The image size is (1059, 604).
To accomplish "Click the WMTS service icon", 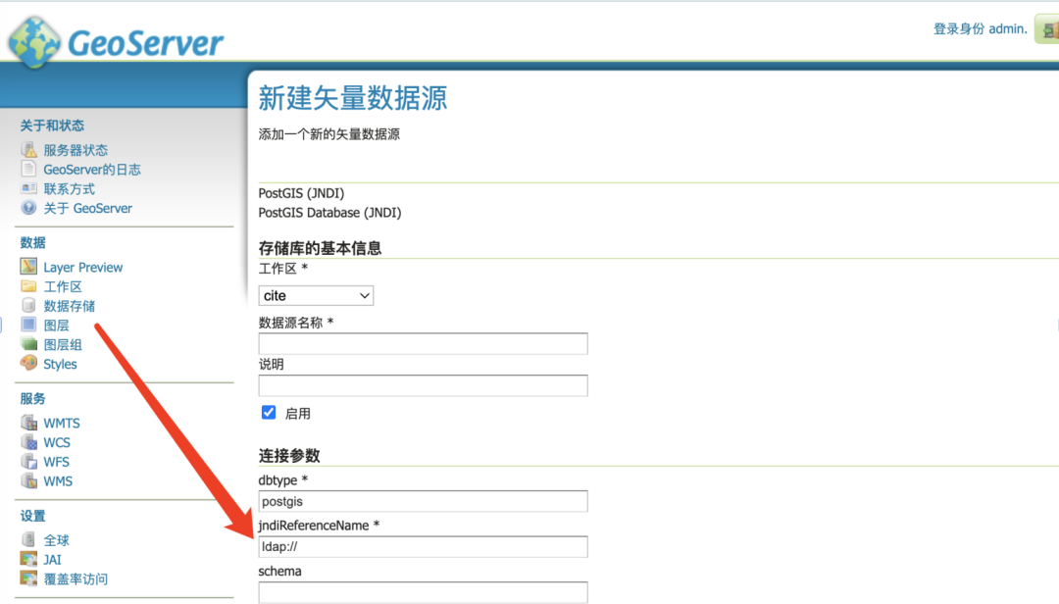I will tap(28, 423).
